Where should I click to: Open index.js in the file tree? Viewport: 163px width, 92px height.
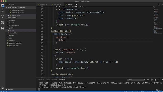click(x=12, y=40)
